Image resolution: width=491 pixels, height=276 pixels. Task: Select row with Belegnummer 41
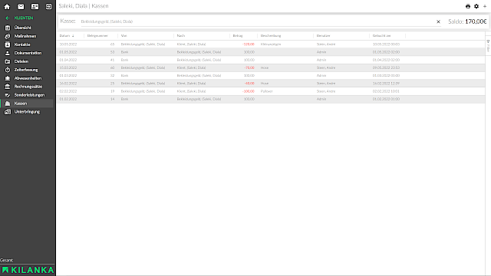click(x=271, y=60)
